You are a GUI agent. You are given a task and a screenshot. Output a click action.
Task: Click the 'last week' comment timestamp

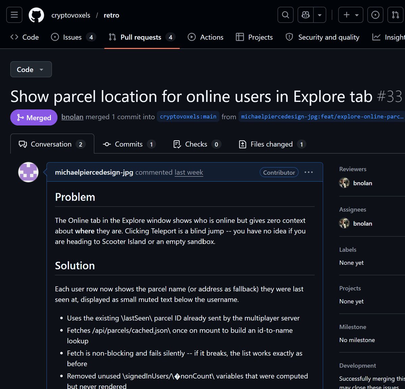tap(189, 172)
